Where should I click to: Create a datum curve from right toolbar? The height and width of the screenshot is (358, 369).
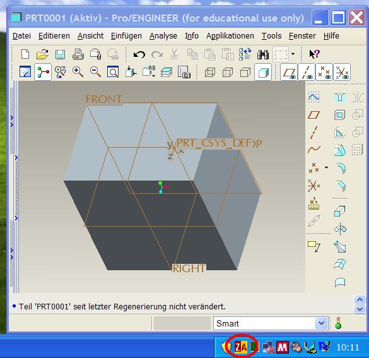pos(314,149)
